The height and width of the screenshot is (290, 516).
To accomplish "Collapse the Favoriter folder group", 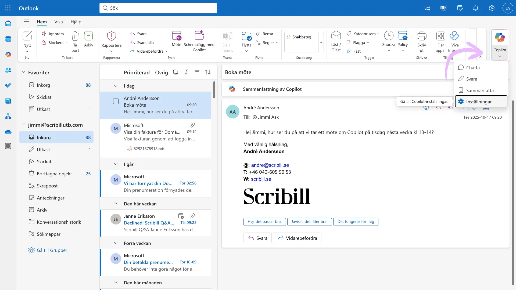I will click(23, 72).
